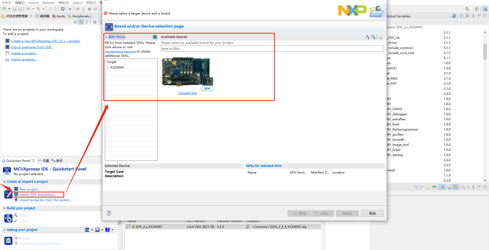Click the J-Link debug probe icon
Screen dimensions: 489x250
(x=107, y=230)
